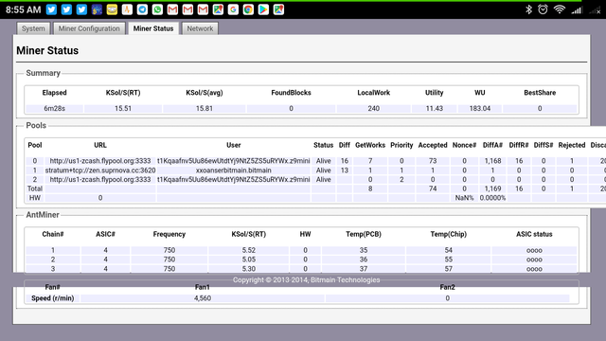
Task: Click the Miner Status page heading
Action: click(x=47, y=50)
